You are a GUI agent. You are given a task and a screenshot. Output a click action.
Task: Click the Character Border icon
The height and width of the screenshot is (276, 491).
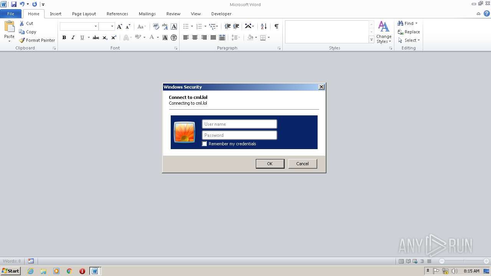pyautogui.click(x=174, y=26)
